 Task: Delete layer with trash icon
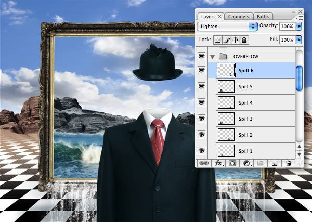point(289,163)
